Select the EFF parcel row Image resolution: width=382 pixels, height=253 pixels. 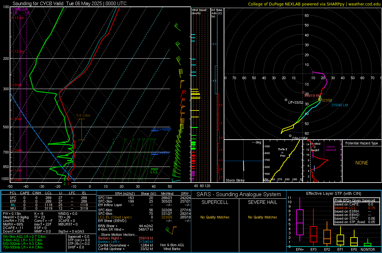point(49,201)
